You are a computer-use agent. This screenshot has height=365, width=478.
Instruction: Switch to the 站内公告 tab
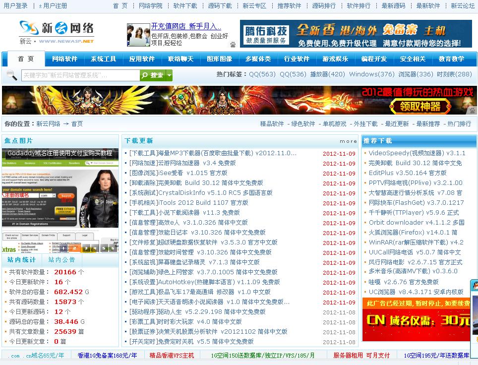pyautogui.click(x=62, y=260)
